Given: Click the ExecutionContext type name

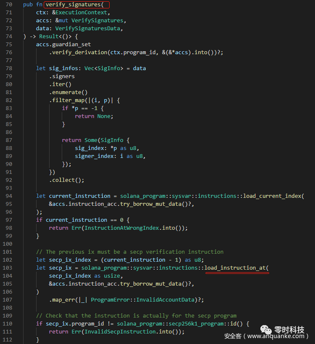Looking at the screenshot, I should coord(89,13).
